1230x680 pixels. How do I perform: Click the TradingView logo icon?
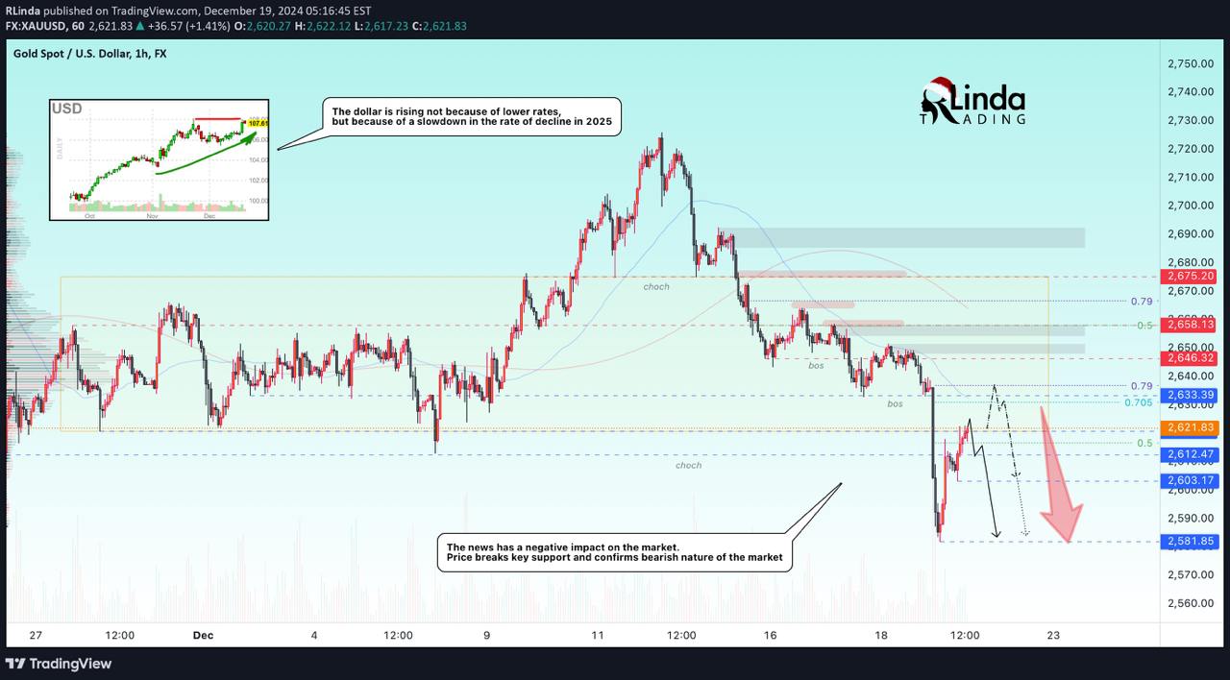tap(17, 664)
